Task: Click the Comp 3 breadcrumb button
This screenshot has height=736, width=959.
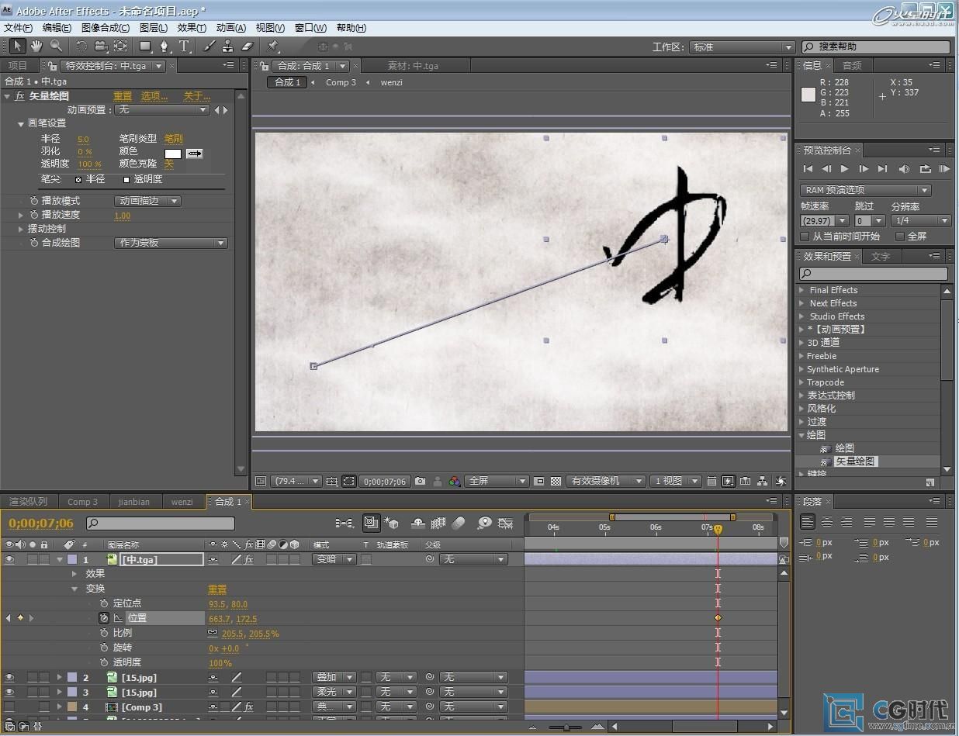Action: (341, 82)
